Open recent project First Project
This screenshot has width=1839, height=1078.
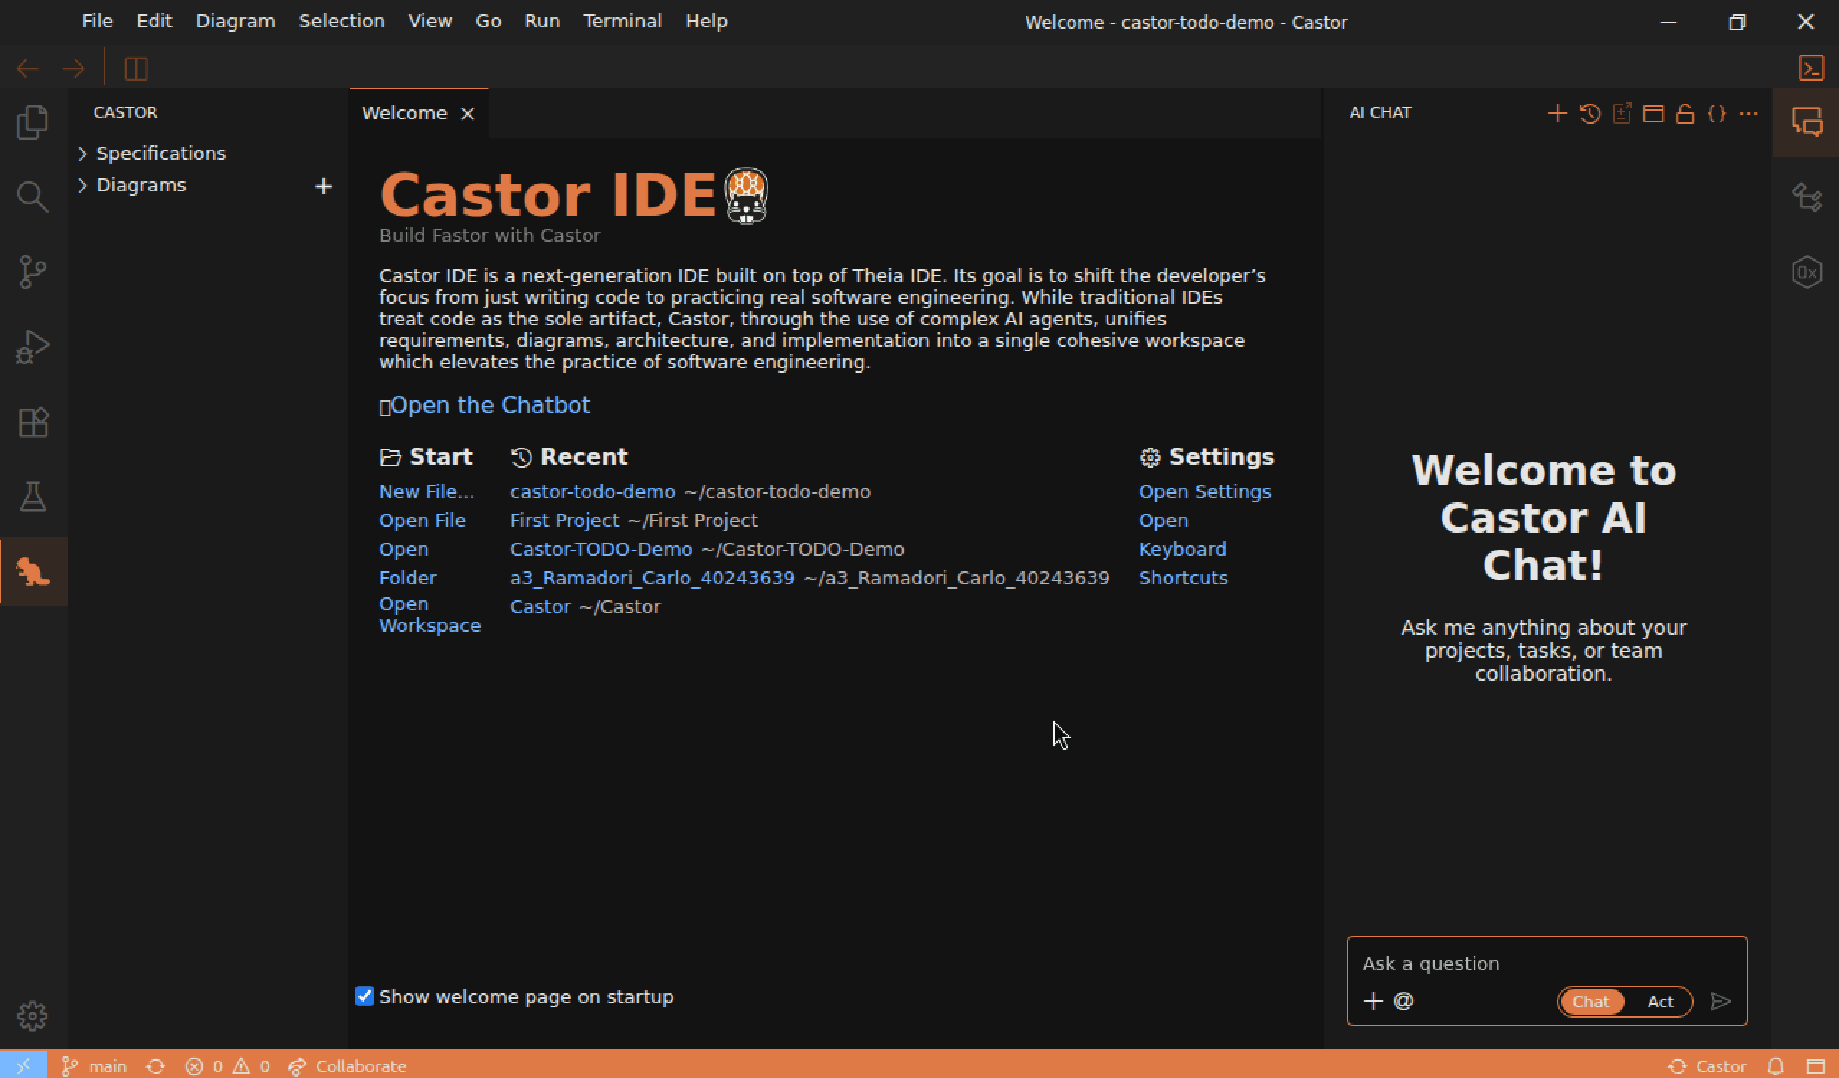pyautogui.click(x=564, y=520)
